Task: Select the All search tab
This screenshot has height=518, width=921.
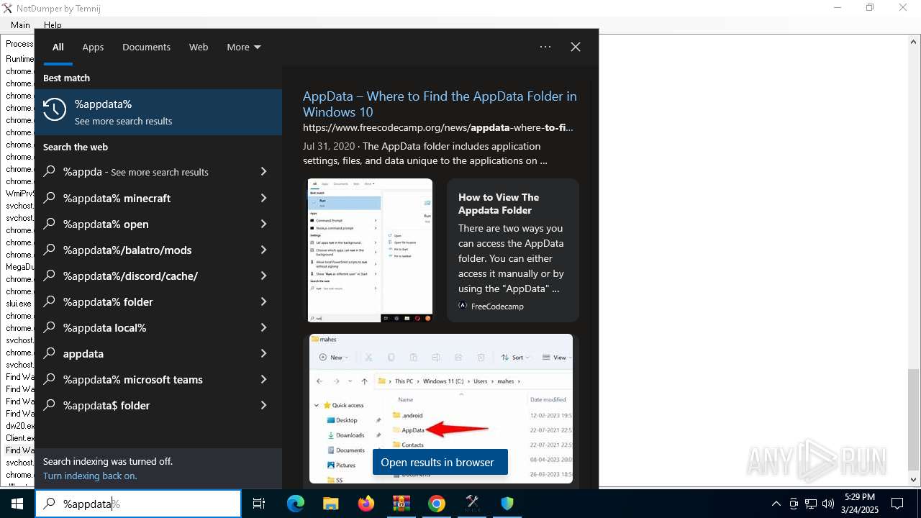Action: point(58,47)
